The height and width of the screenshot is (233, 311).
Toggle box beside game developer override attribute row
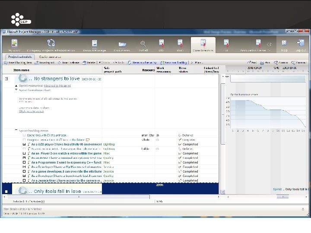24,171
